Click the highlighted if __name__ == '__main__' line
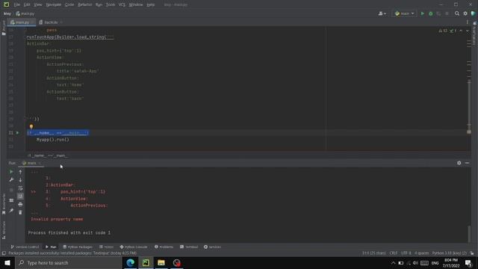Image resolution: width=478 pixels, height=269 pixels. [58, 133]
